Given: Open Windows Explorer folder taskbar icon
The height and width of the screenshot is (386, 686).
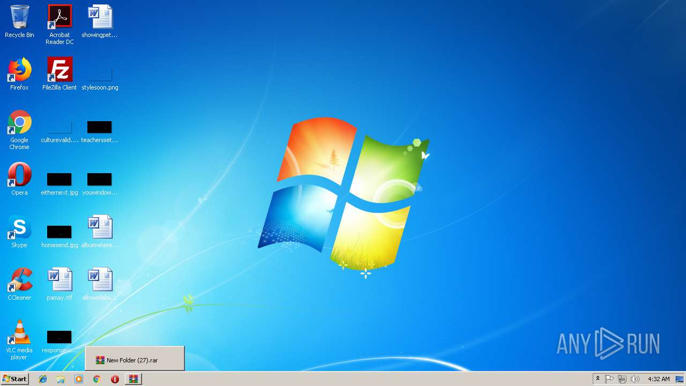Looking at the screenshot, I should [x=61, y=379].
